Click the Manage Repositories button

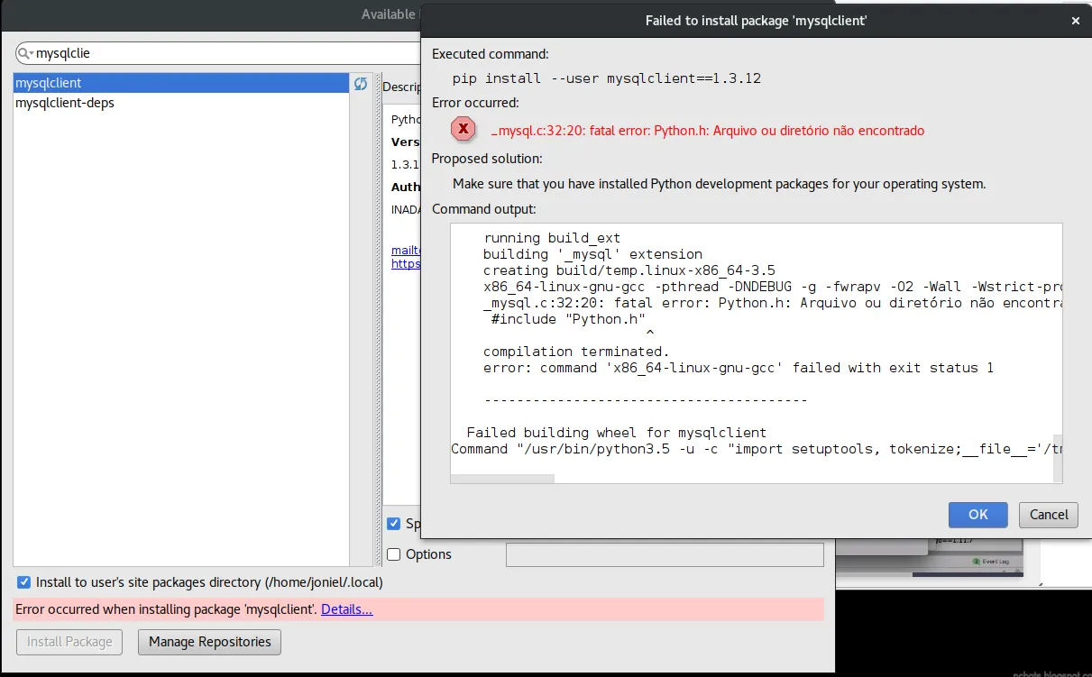point(209,642)
